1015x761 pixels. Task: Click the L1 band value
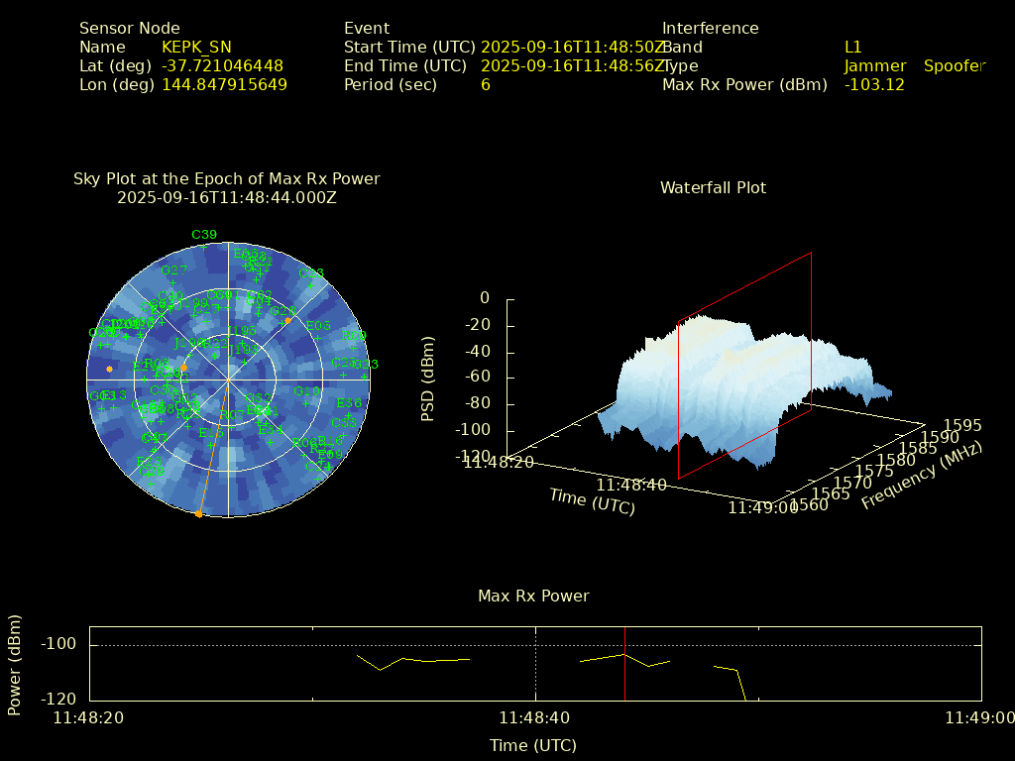[852, 47]
